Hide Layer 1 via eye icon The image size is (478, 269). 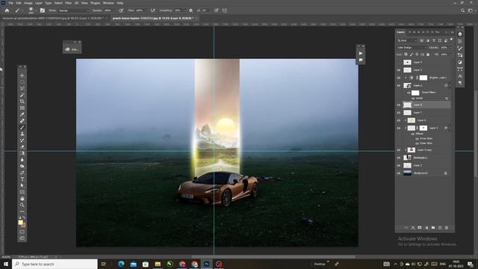click(x=398, y=165)
